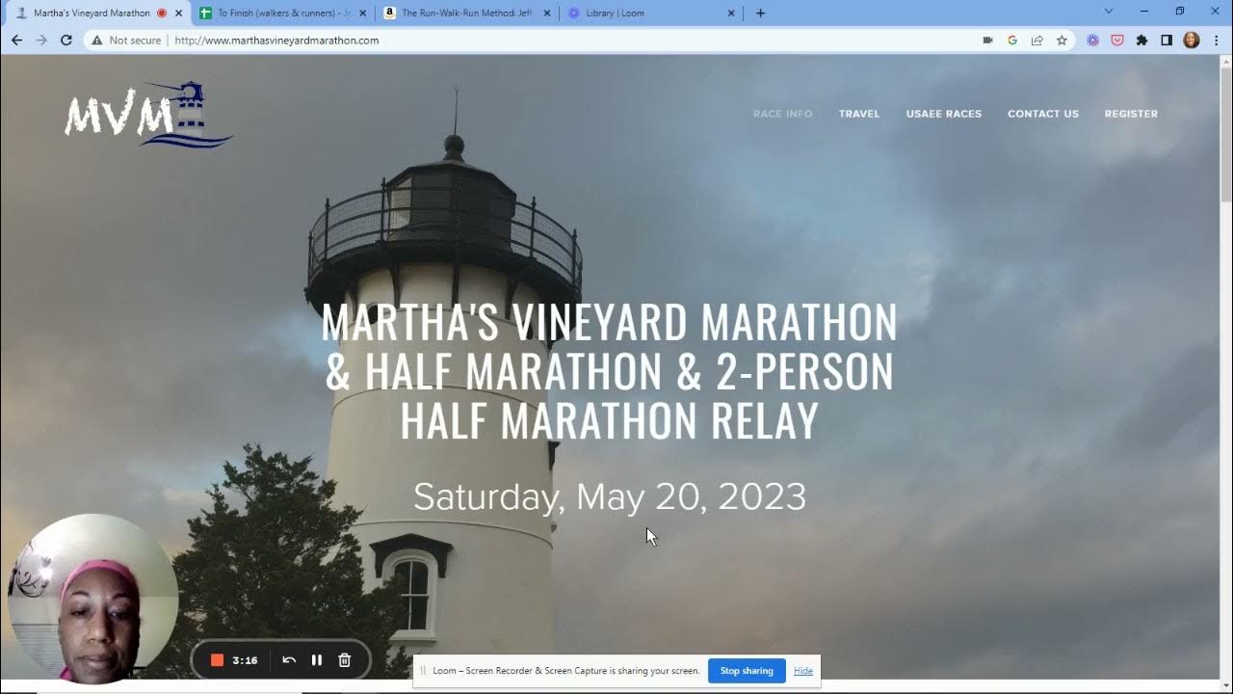
Task: Click the Loom webcam bubble
Action: 92,599
